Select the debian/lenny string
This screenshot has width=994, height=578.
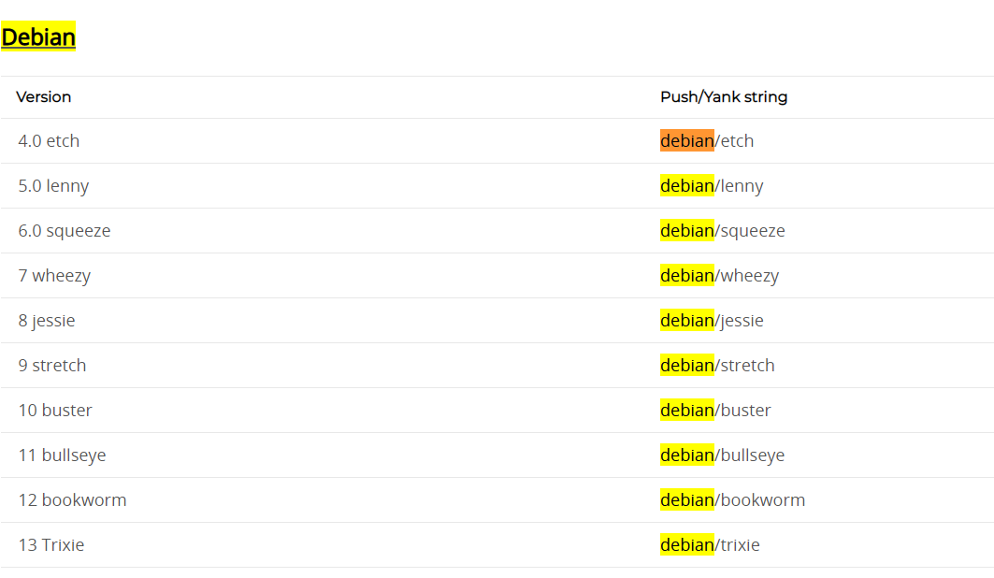click(x=712, y=186)
